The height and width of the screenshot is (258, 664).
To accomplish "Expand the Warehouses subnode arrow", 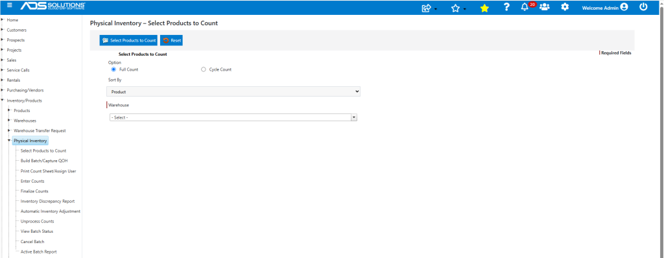I will coord(9,121).
